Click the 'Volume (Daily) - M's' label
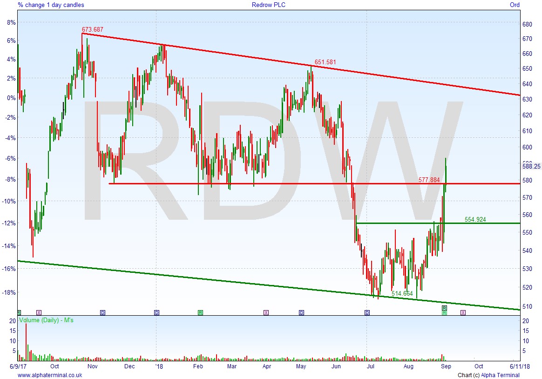Screen dimensions: 542x379 click(46, 320)
